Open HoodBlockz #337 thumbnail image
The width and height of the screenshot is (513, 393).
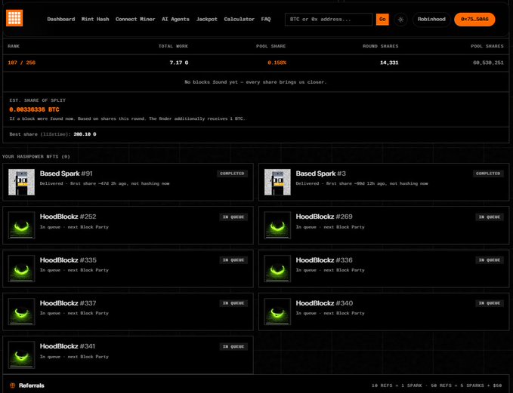click(x=22, y=312)
